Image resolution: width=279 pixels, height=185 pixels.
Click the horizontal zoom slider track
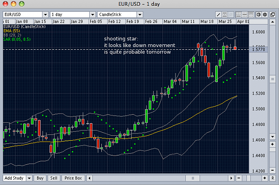[x=252, y=178]
